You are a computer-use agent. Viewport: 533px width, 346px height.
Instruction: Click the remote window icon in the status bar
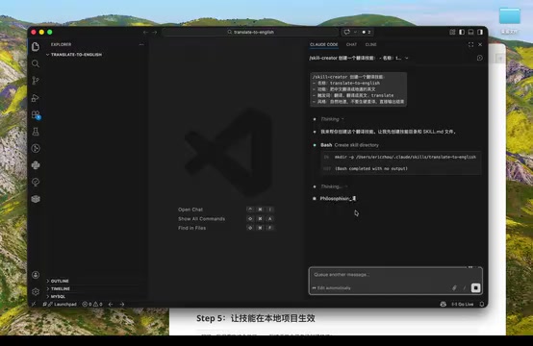(x=34, y=305)
